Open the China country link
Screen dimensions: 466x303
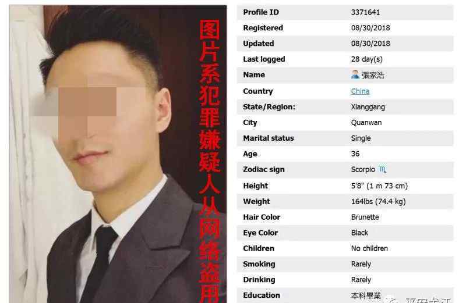[x=360, y=91]
